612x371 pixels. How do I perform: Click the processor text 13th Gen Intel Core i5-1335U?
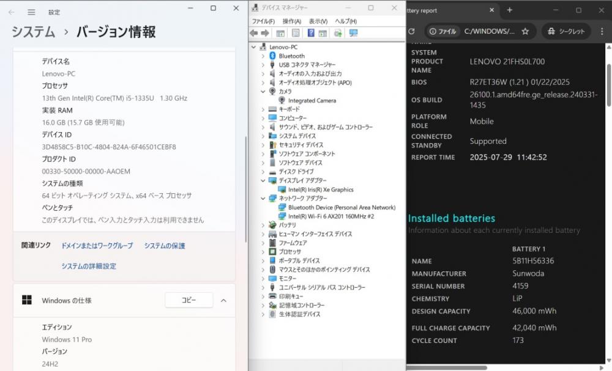point(114,98)
